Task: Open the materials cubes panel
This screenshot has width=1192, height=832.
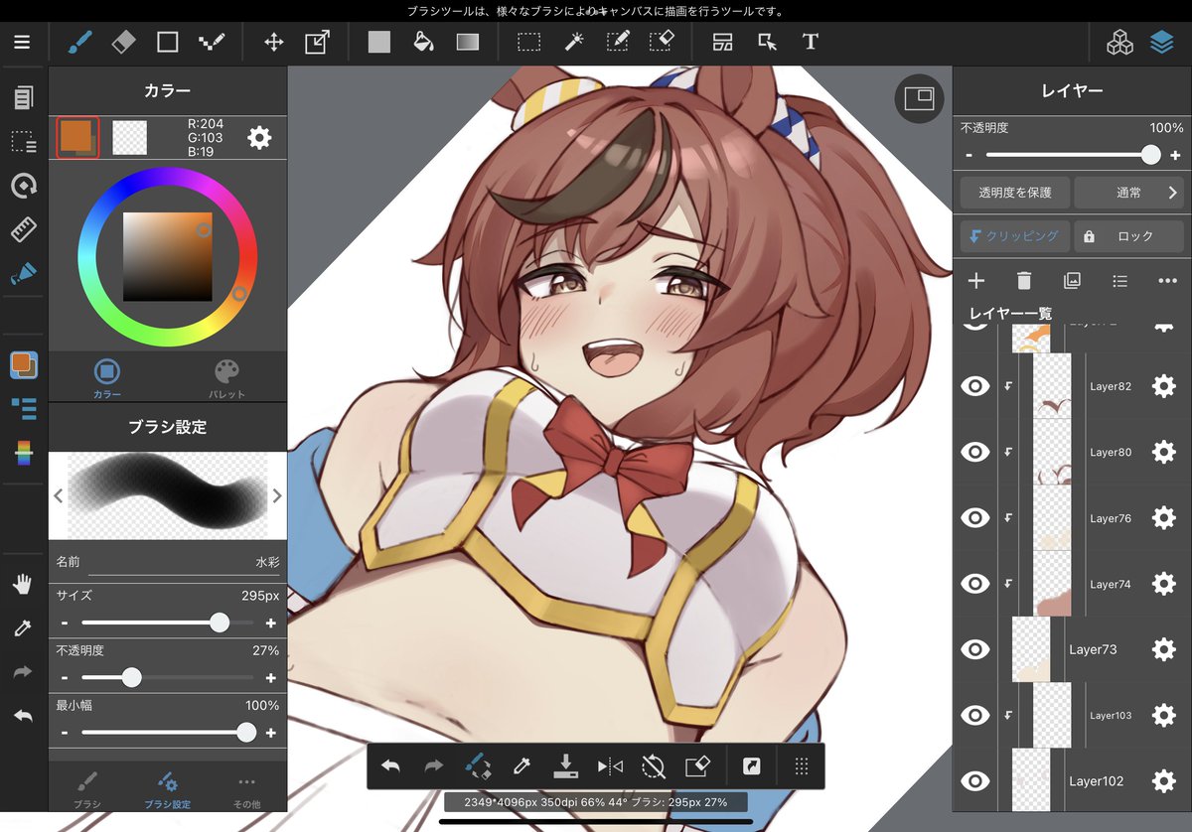Action: [1120, 43]
